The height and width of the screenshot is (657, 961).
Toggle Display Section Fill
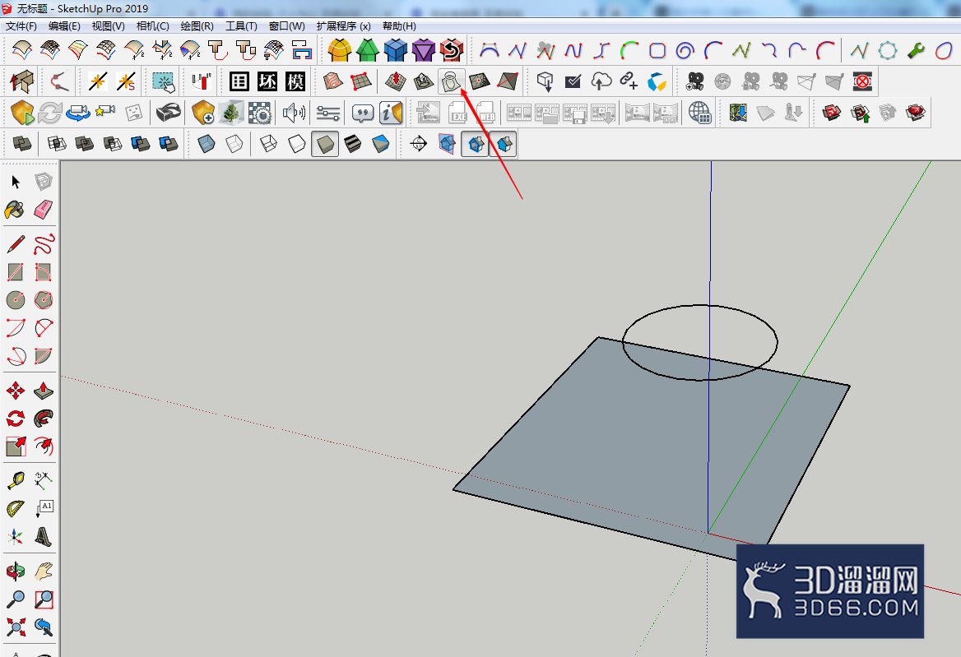click(504, 144)
